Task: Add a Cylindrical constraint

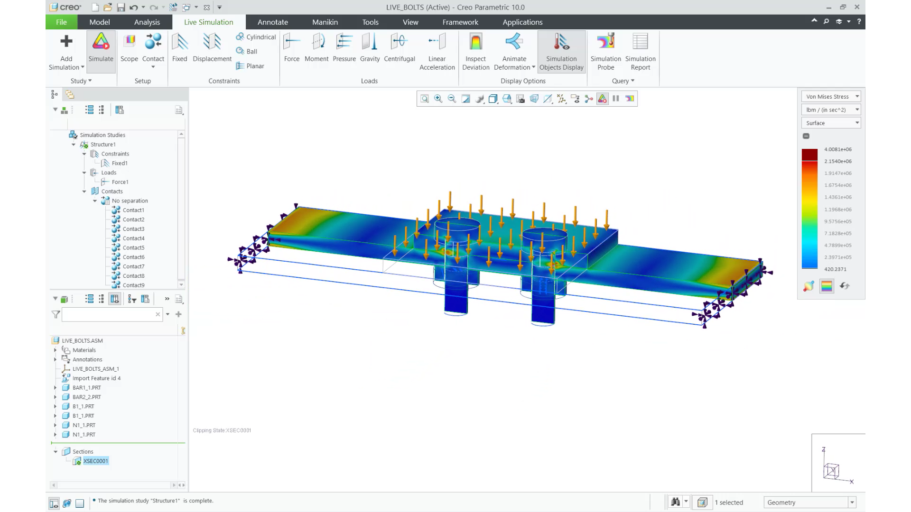Action: (x=256, y=37)
